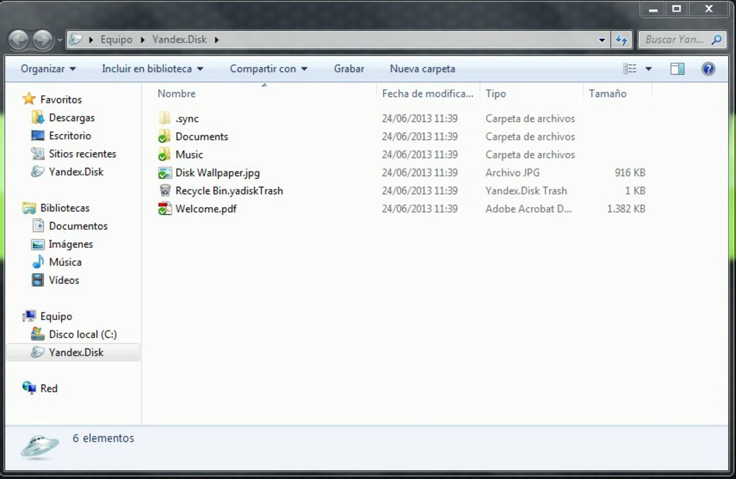Open the Help question mark icon

[708, 69]
